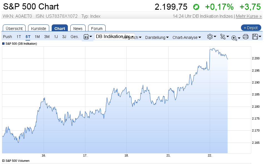Click the zoom magnifier icon

tap(234, 38)
